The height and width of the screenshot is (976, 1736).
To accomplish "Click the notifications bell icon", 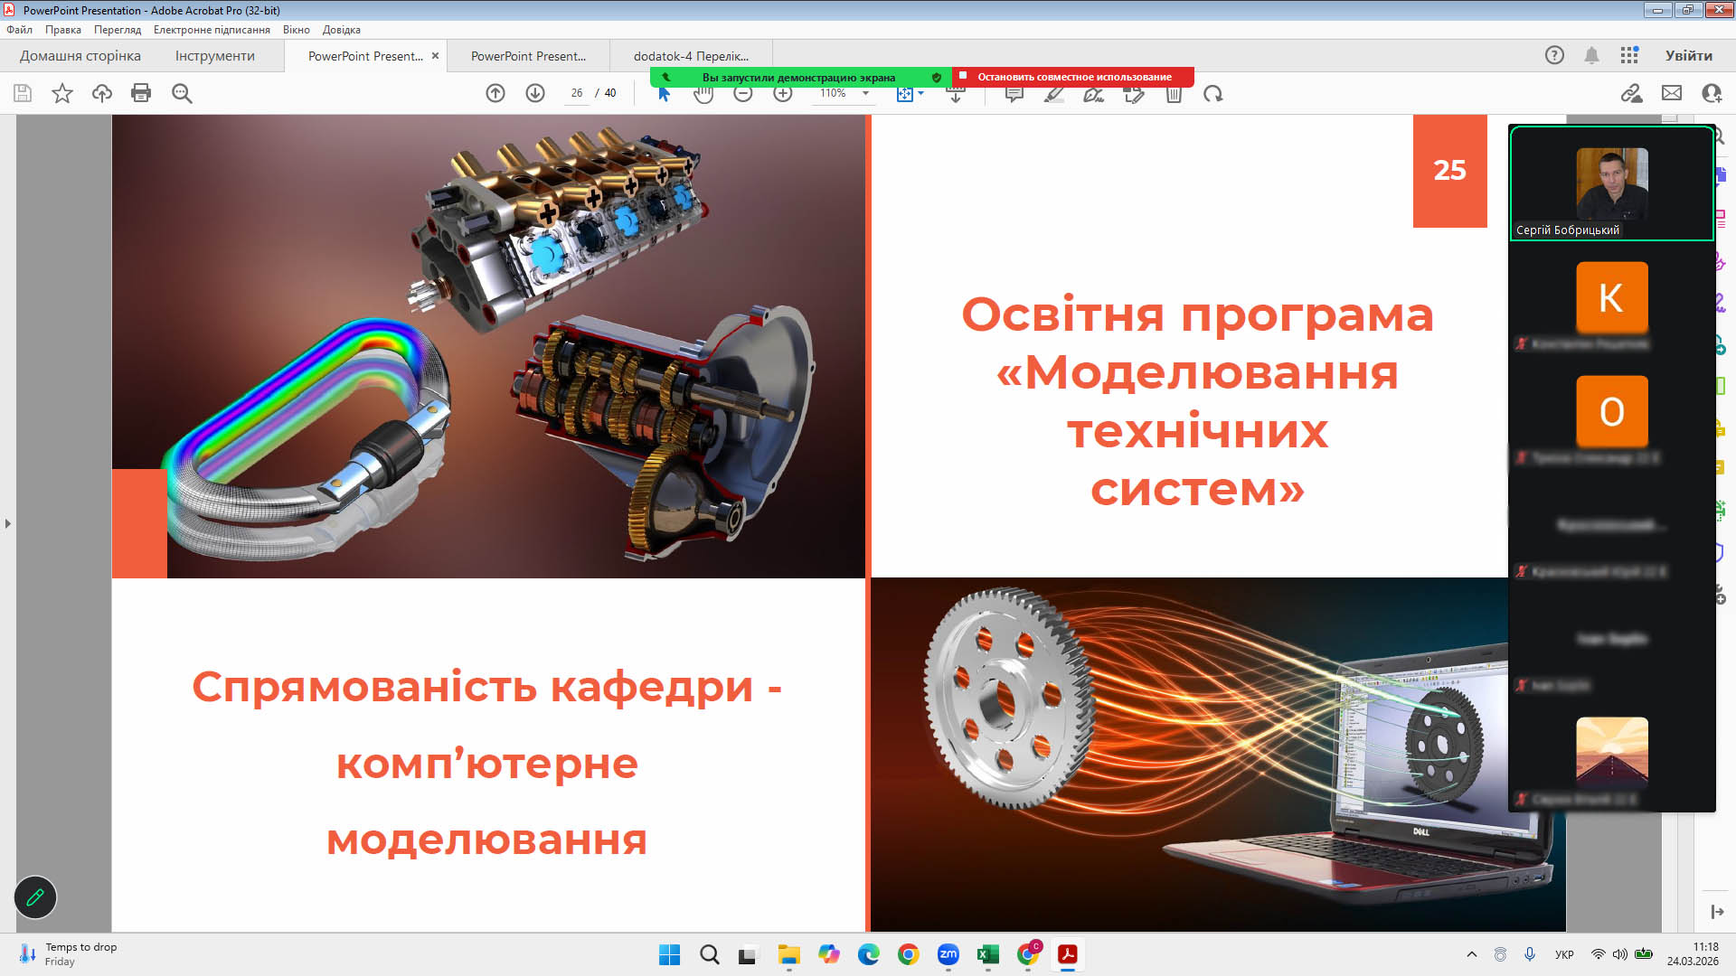I will (x=1591, y=55).
